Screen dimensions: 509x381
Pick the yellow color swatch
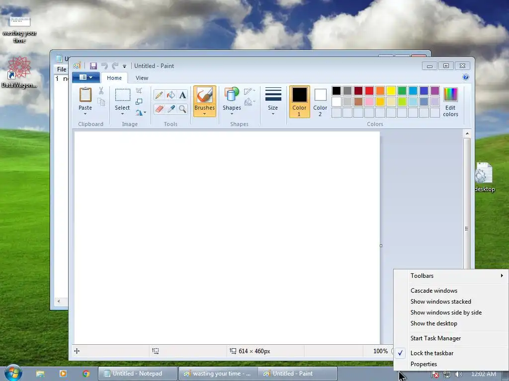point(391,91)
